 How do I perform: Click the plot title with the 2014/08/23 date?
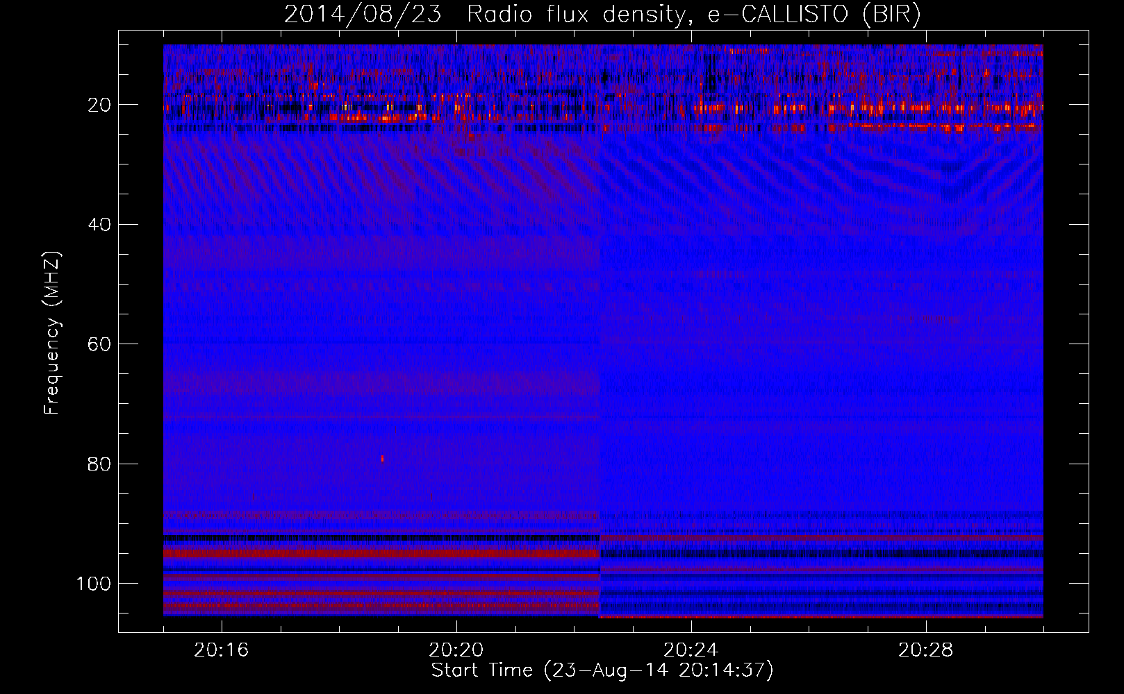[x=602, y=15]
